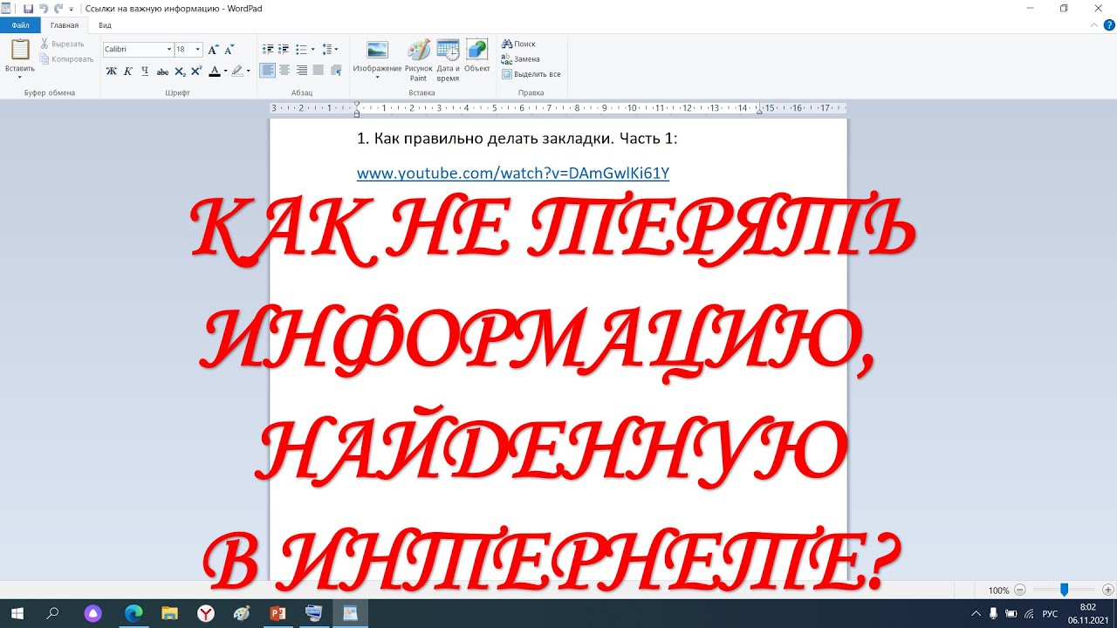Click Выделить все (select all)
Image resolution: width=1117 pixels, height=628 pixels.
[x=531, y=74]
